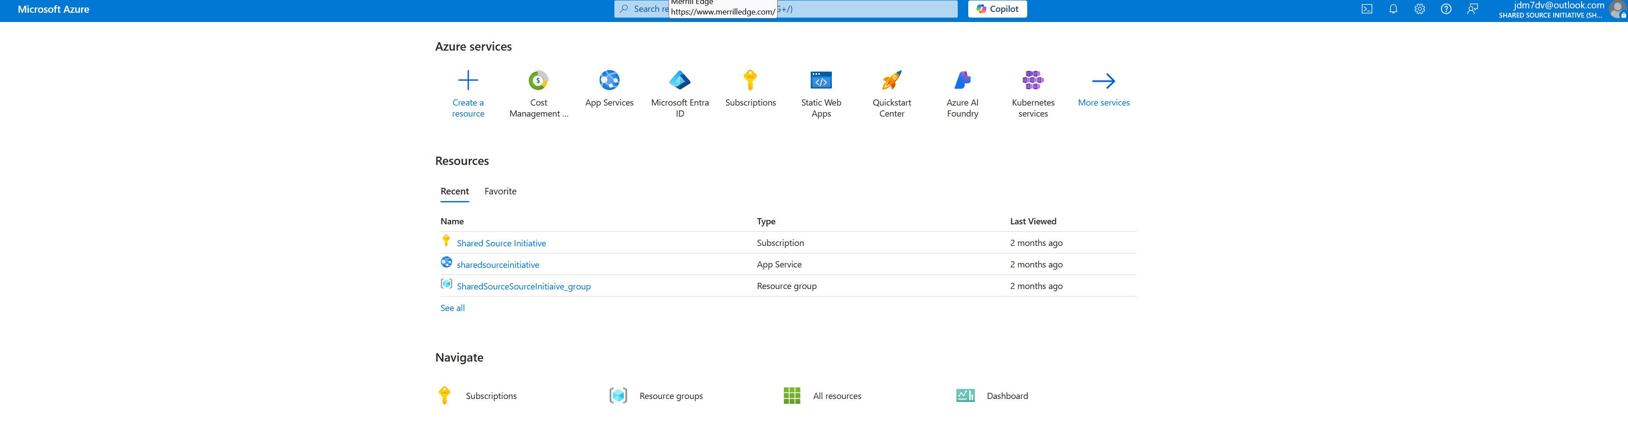Open Kubernetes services icon

tap(1033, 80)
